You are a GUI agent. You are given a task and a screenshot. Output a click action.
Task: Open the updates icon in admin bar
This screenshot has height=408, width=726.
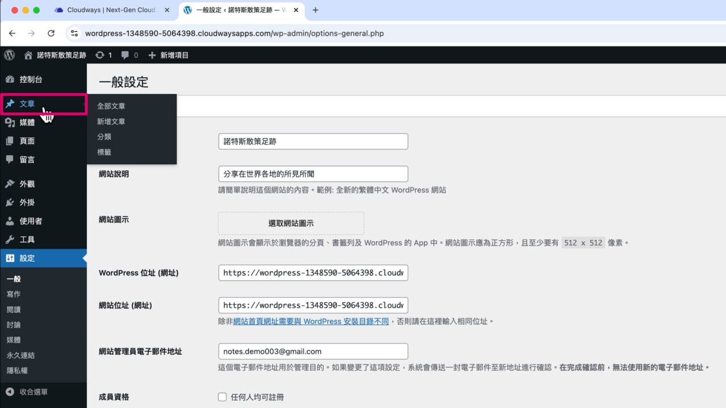100,55
